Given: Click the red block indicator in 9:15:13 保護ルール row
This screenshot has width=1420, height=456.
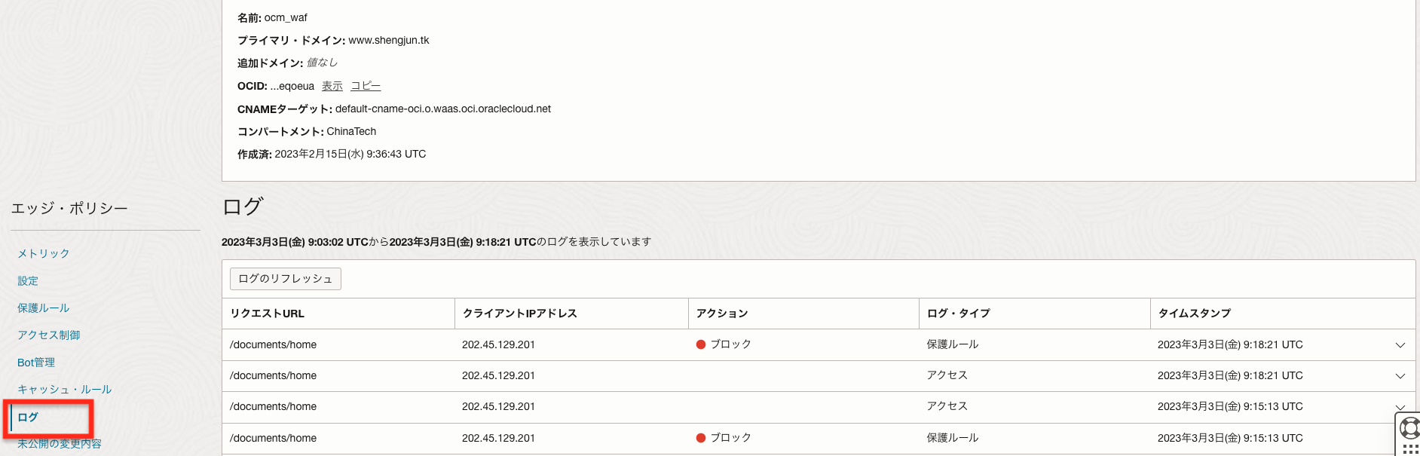Looking at the screenshot, I should (701, 438).
